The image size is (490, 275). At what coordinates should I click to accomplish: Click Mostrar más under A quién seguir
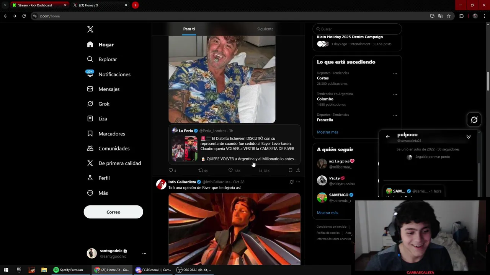pos(327,213)
